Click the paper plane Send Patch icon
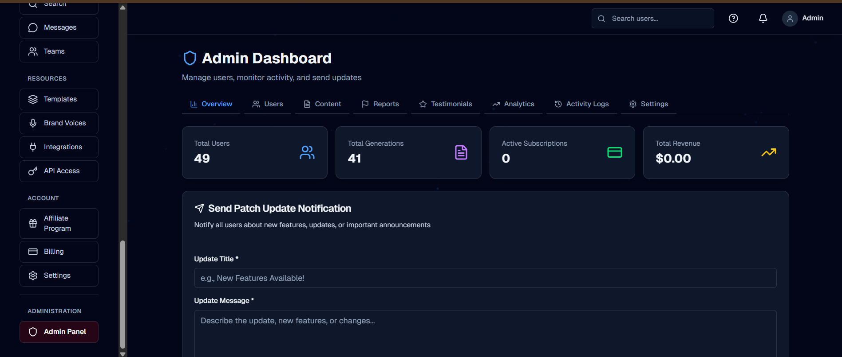The width and height of the screenshot is (842, 357). (199, 208)
